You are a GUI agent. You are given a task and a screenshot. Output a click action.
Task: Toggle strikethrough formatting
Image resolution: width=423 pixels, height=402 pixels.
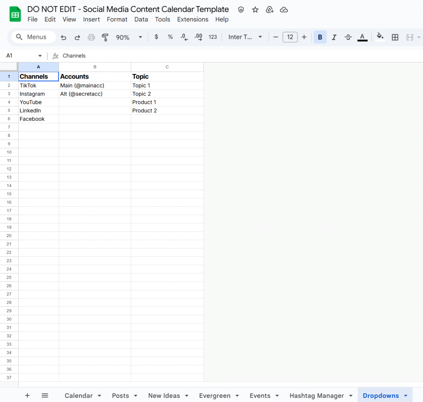coord(348,37)
